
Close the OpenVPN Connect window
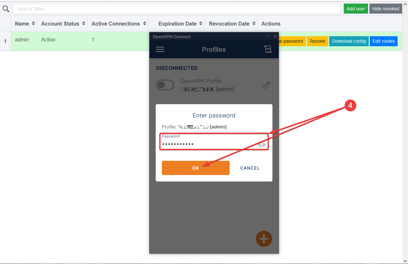[x=275, y=36]
